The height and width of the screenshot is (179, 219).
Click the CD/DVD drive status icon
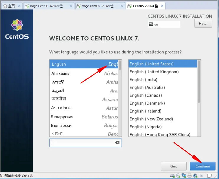(178, 175)
